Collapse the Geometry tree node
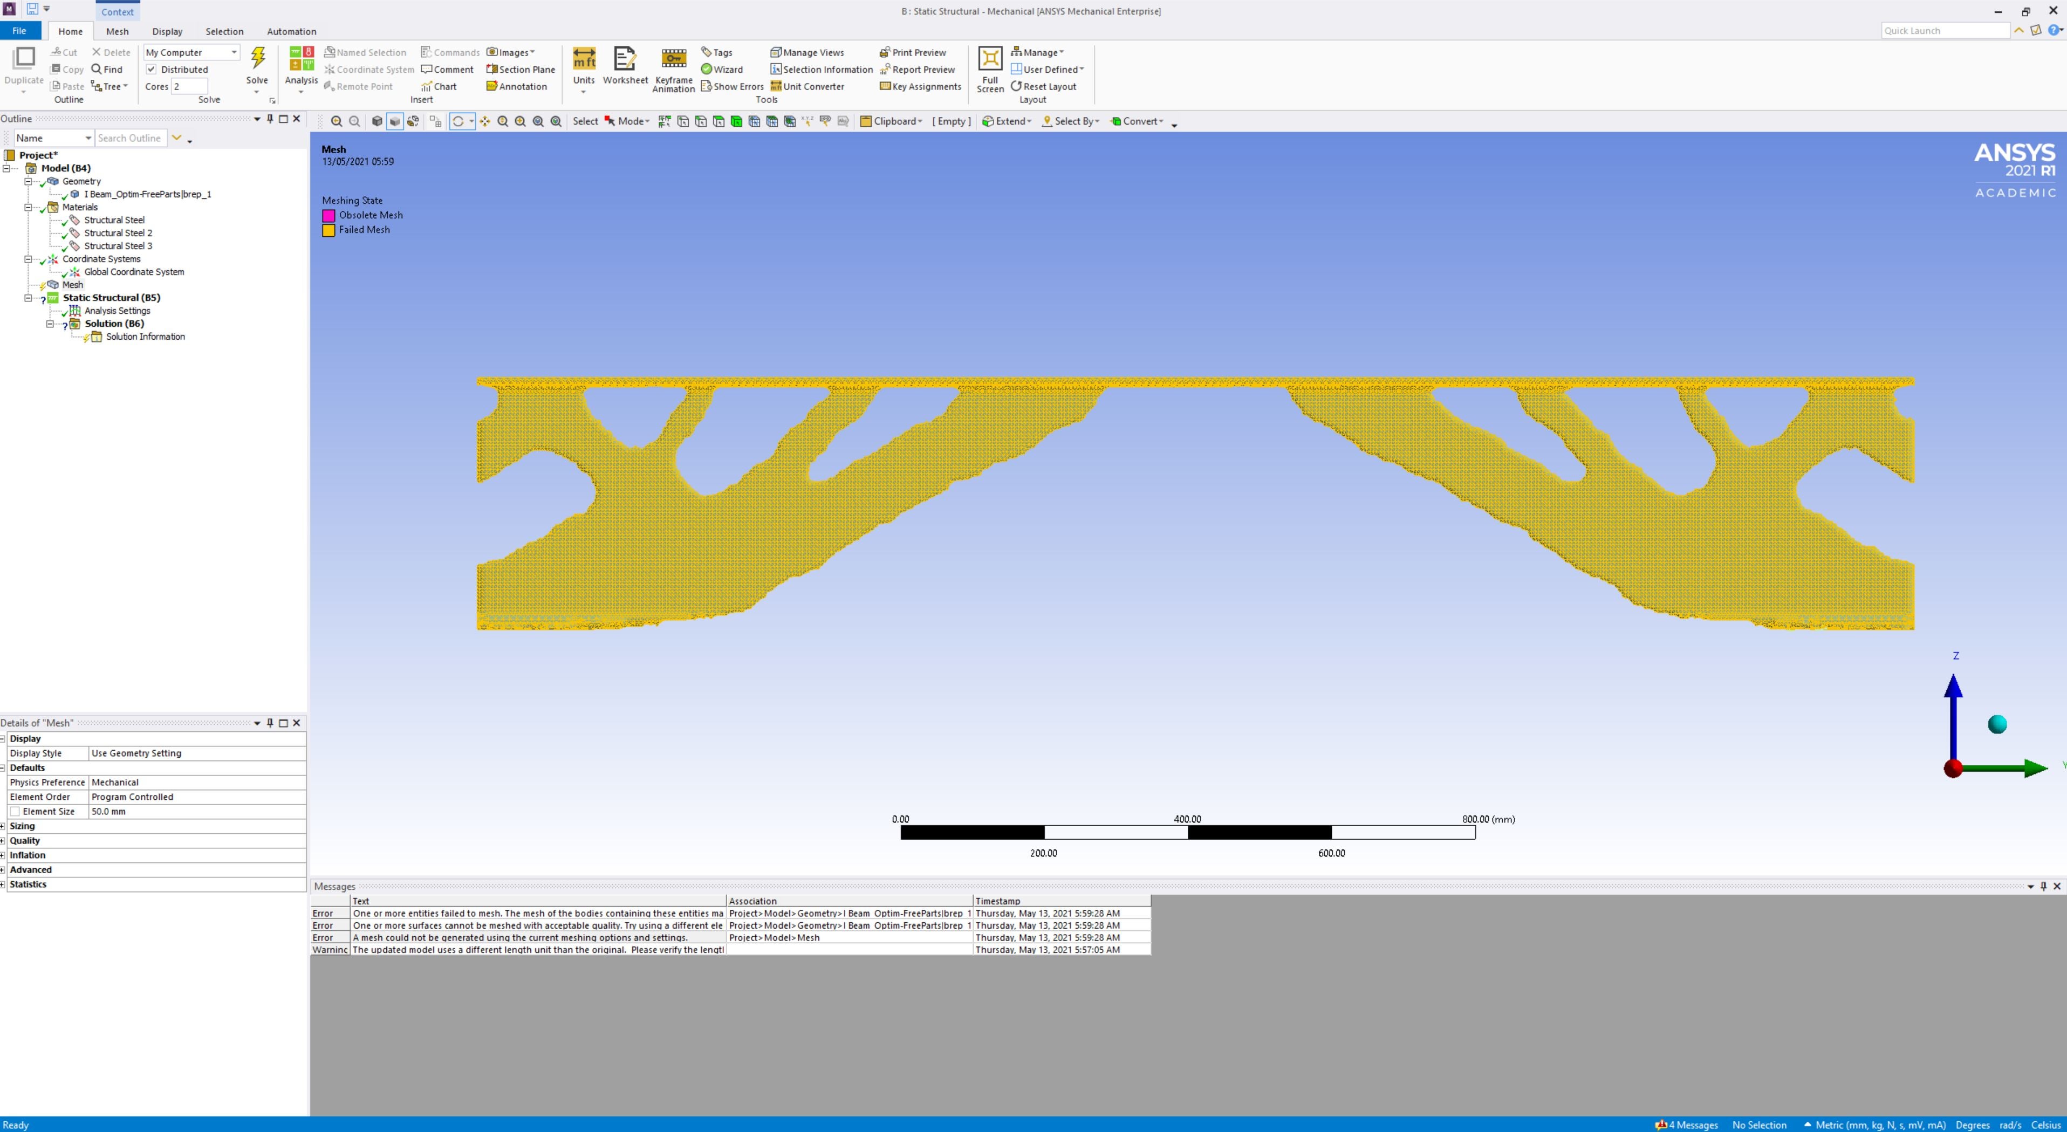The width and height of the screenshot is (2067, 1132). (x=28, y=181)
